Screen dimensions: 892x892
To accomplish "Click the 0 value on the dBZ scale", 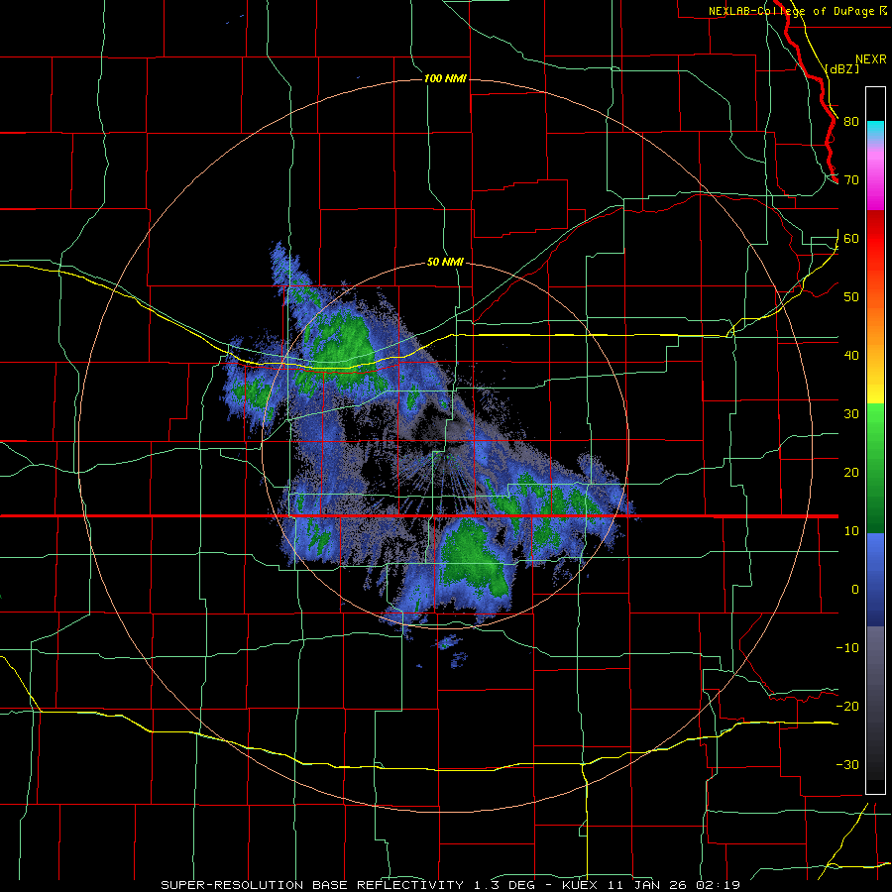I will coord(855,590).
